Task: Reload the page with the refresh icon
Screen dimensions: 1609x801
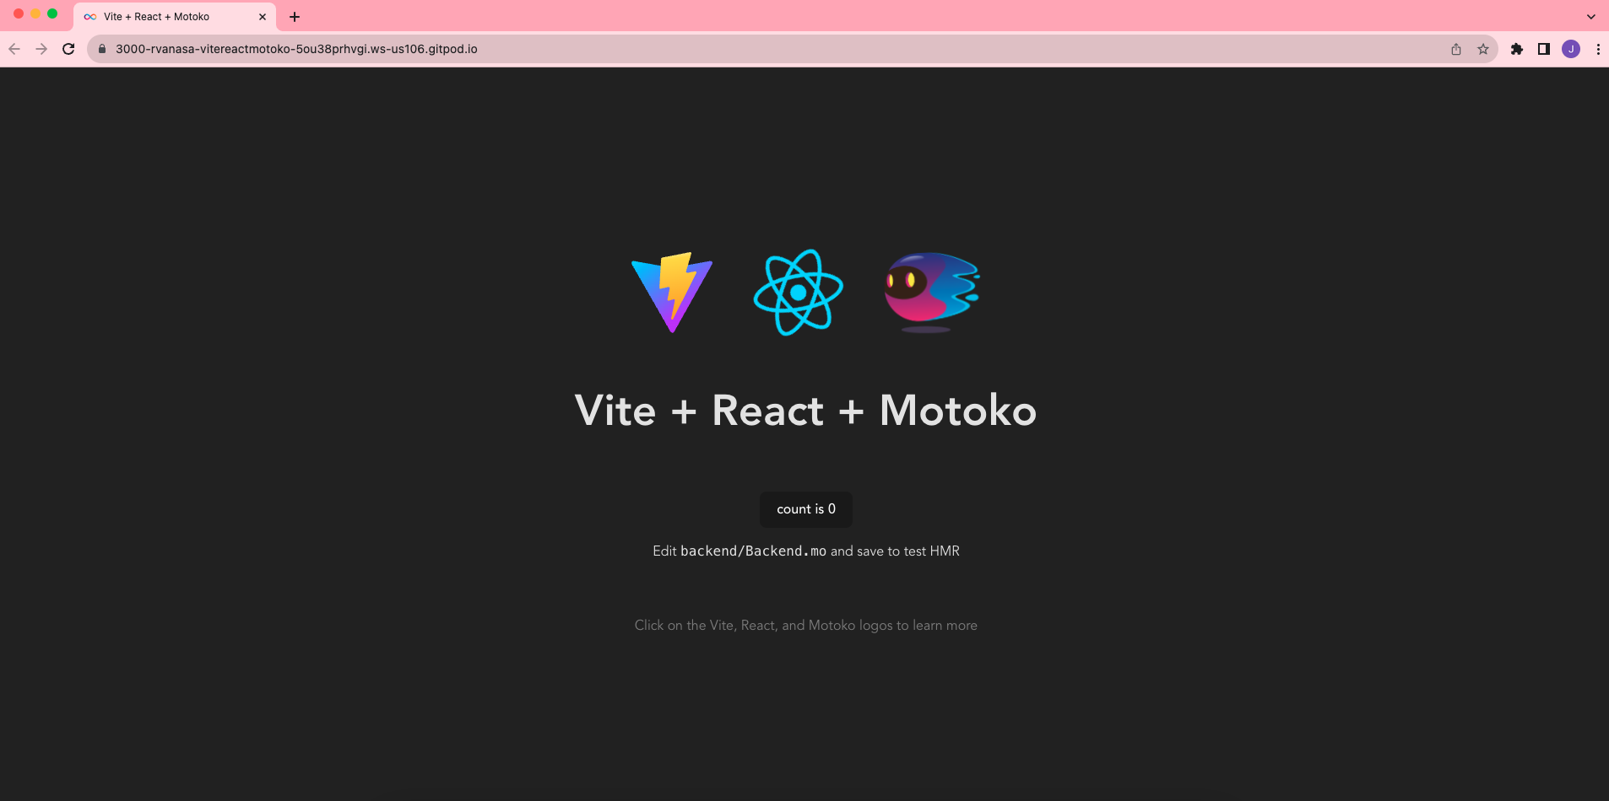Action: (x=68, y=49)
